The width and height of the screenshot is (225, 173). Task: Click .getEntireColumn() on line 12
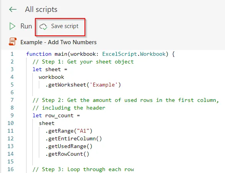(74, 138)
